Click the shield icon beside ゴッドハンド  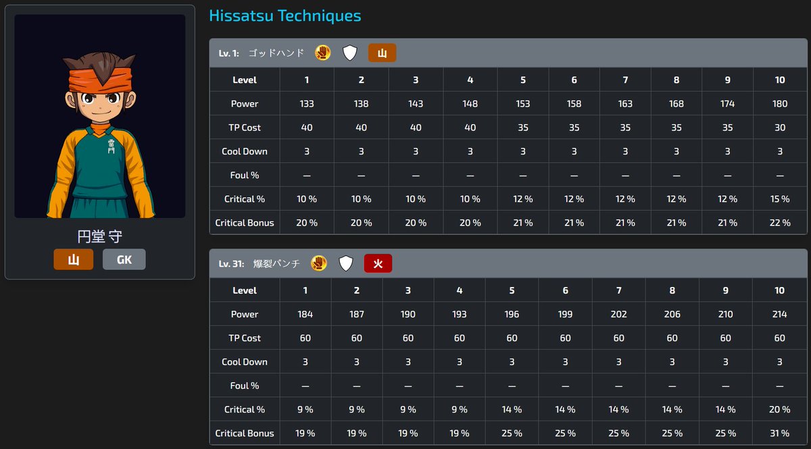[349, 53]
